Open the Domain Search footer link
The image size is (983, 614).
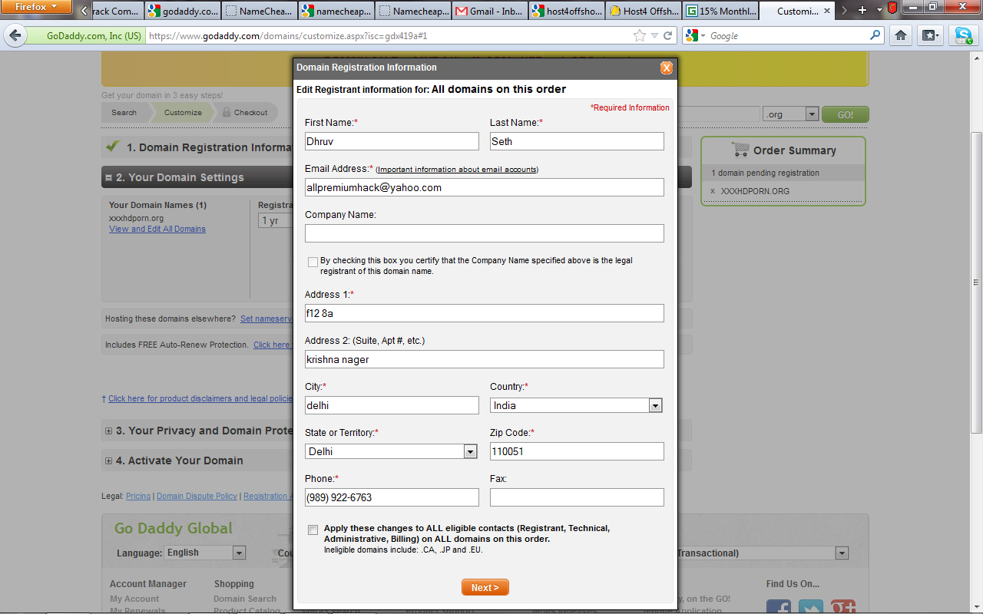245,599
